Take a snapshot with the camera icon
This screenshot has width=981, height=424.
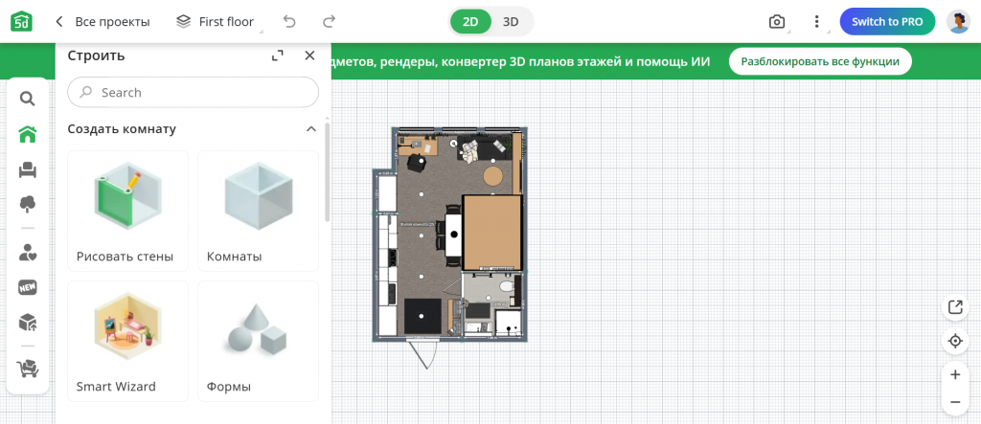point(777,21)
